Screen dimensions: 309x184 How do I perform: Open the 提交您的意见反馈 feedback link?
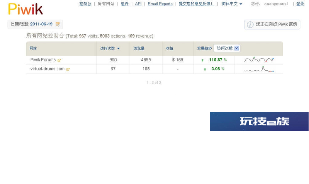(197, 4)
